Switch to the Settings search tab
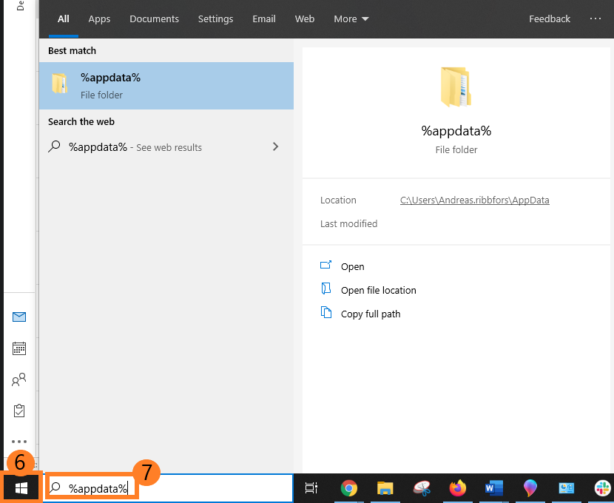The height and width of the screenshot is (503, 614). click(216, 19)
